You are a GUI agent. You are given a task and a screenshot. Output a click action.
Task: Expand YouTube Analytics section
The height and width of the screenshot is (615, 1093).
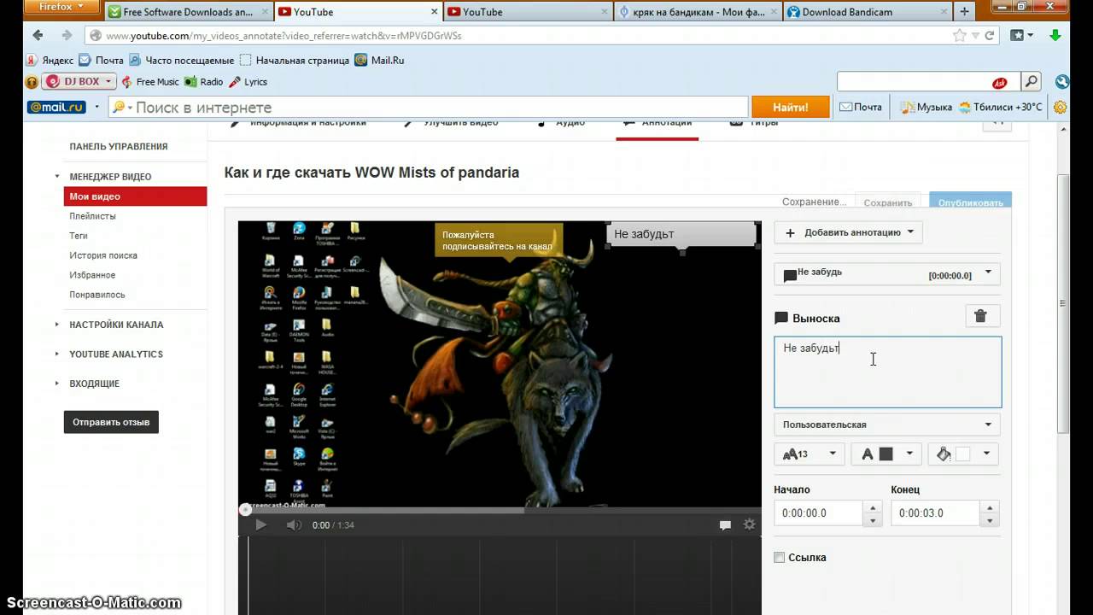click(x=116, y=354)
